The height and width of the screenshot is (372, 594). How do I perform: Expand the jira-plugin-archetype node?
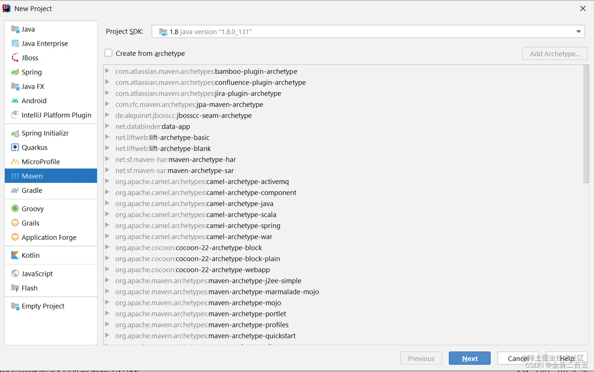click(x=107, y=93)
